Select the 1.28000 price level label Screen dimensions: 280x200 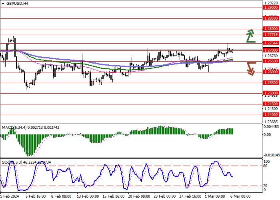(271, 29)
